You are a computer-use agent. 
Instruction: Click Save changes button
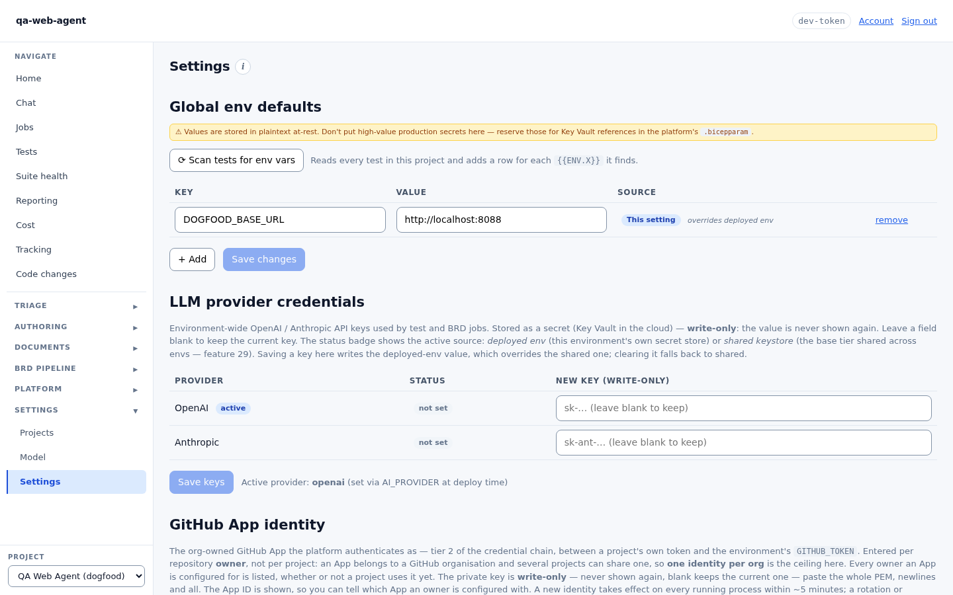[x=264, y=260]
